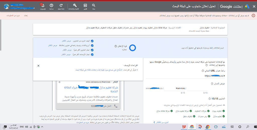Open the help (مساعدة) question mark icon
This screenshot has height=130, width=257.
pos(51,5)
